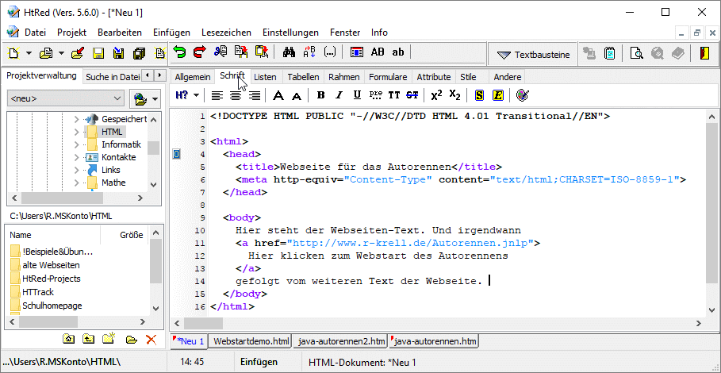
Task: Open the color palette picker icon
Action: click(522, 95)
